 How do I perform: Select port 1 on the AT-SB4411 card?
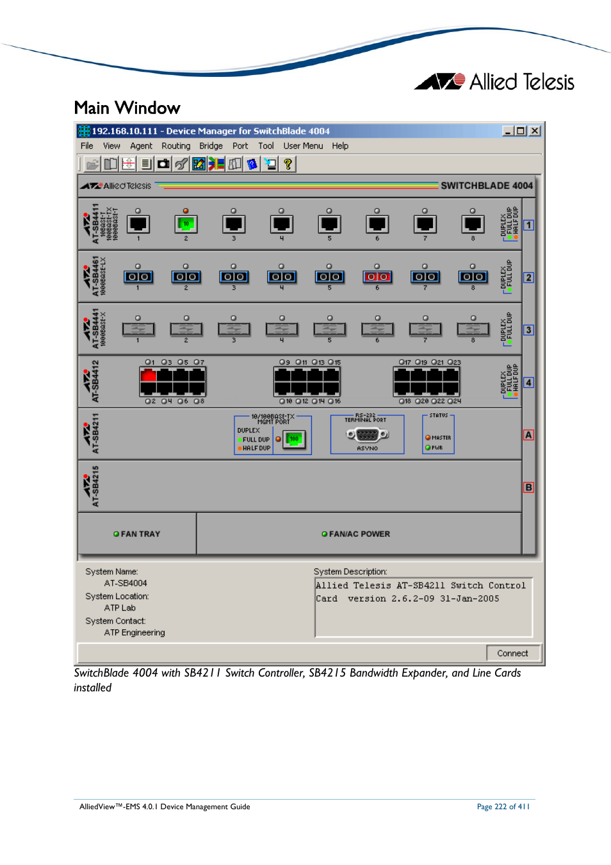(x=138, y=224)
